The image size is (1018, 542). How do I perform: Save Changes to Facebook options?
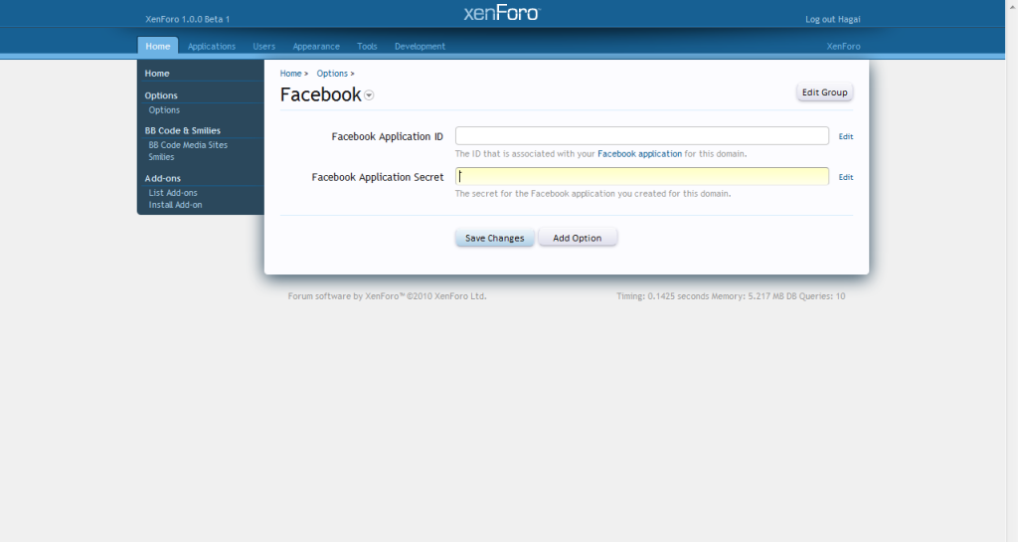click(495, 238)
